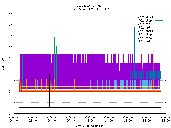Select the file name E_RT20250813223933.sfduZ
The width and height of the screenshot is (171, 128).
coord(90,9)
